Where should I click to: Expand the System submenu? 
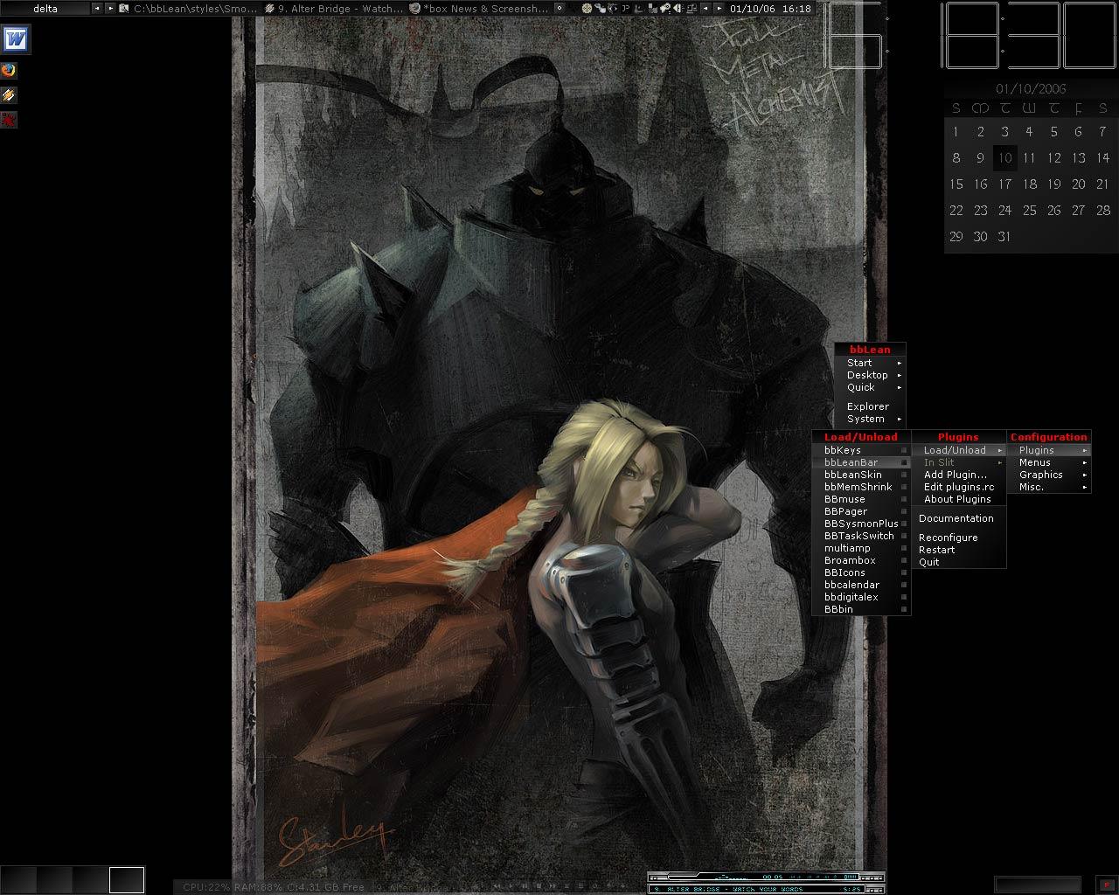870,419
